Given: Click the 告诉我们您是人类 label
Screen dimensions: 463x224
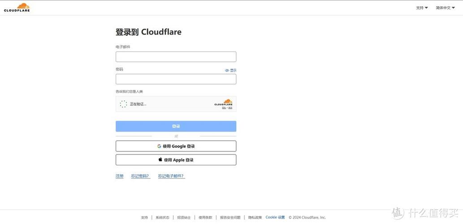Looking at the screenshot, I should click(130, 91).
